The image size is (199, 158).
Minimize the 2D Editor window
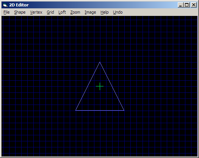(180, 5)
